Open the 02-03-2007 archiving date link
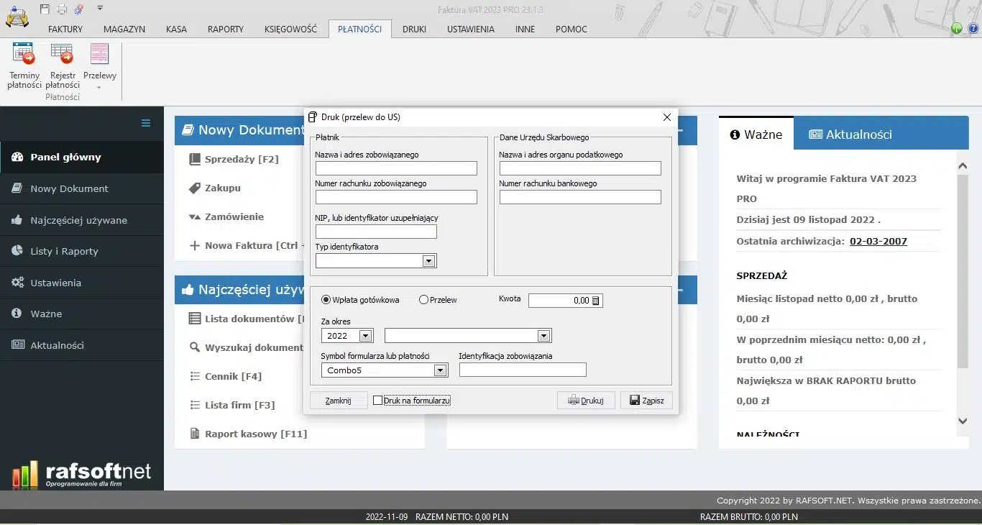 878,241
